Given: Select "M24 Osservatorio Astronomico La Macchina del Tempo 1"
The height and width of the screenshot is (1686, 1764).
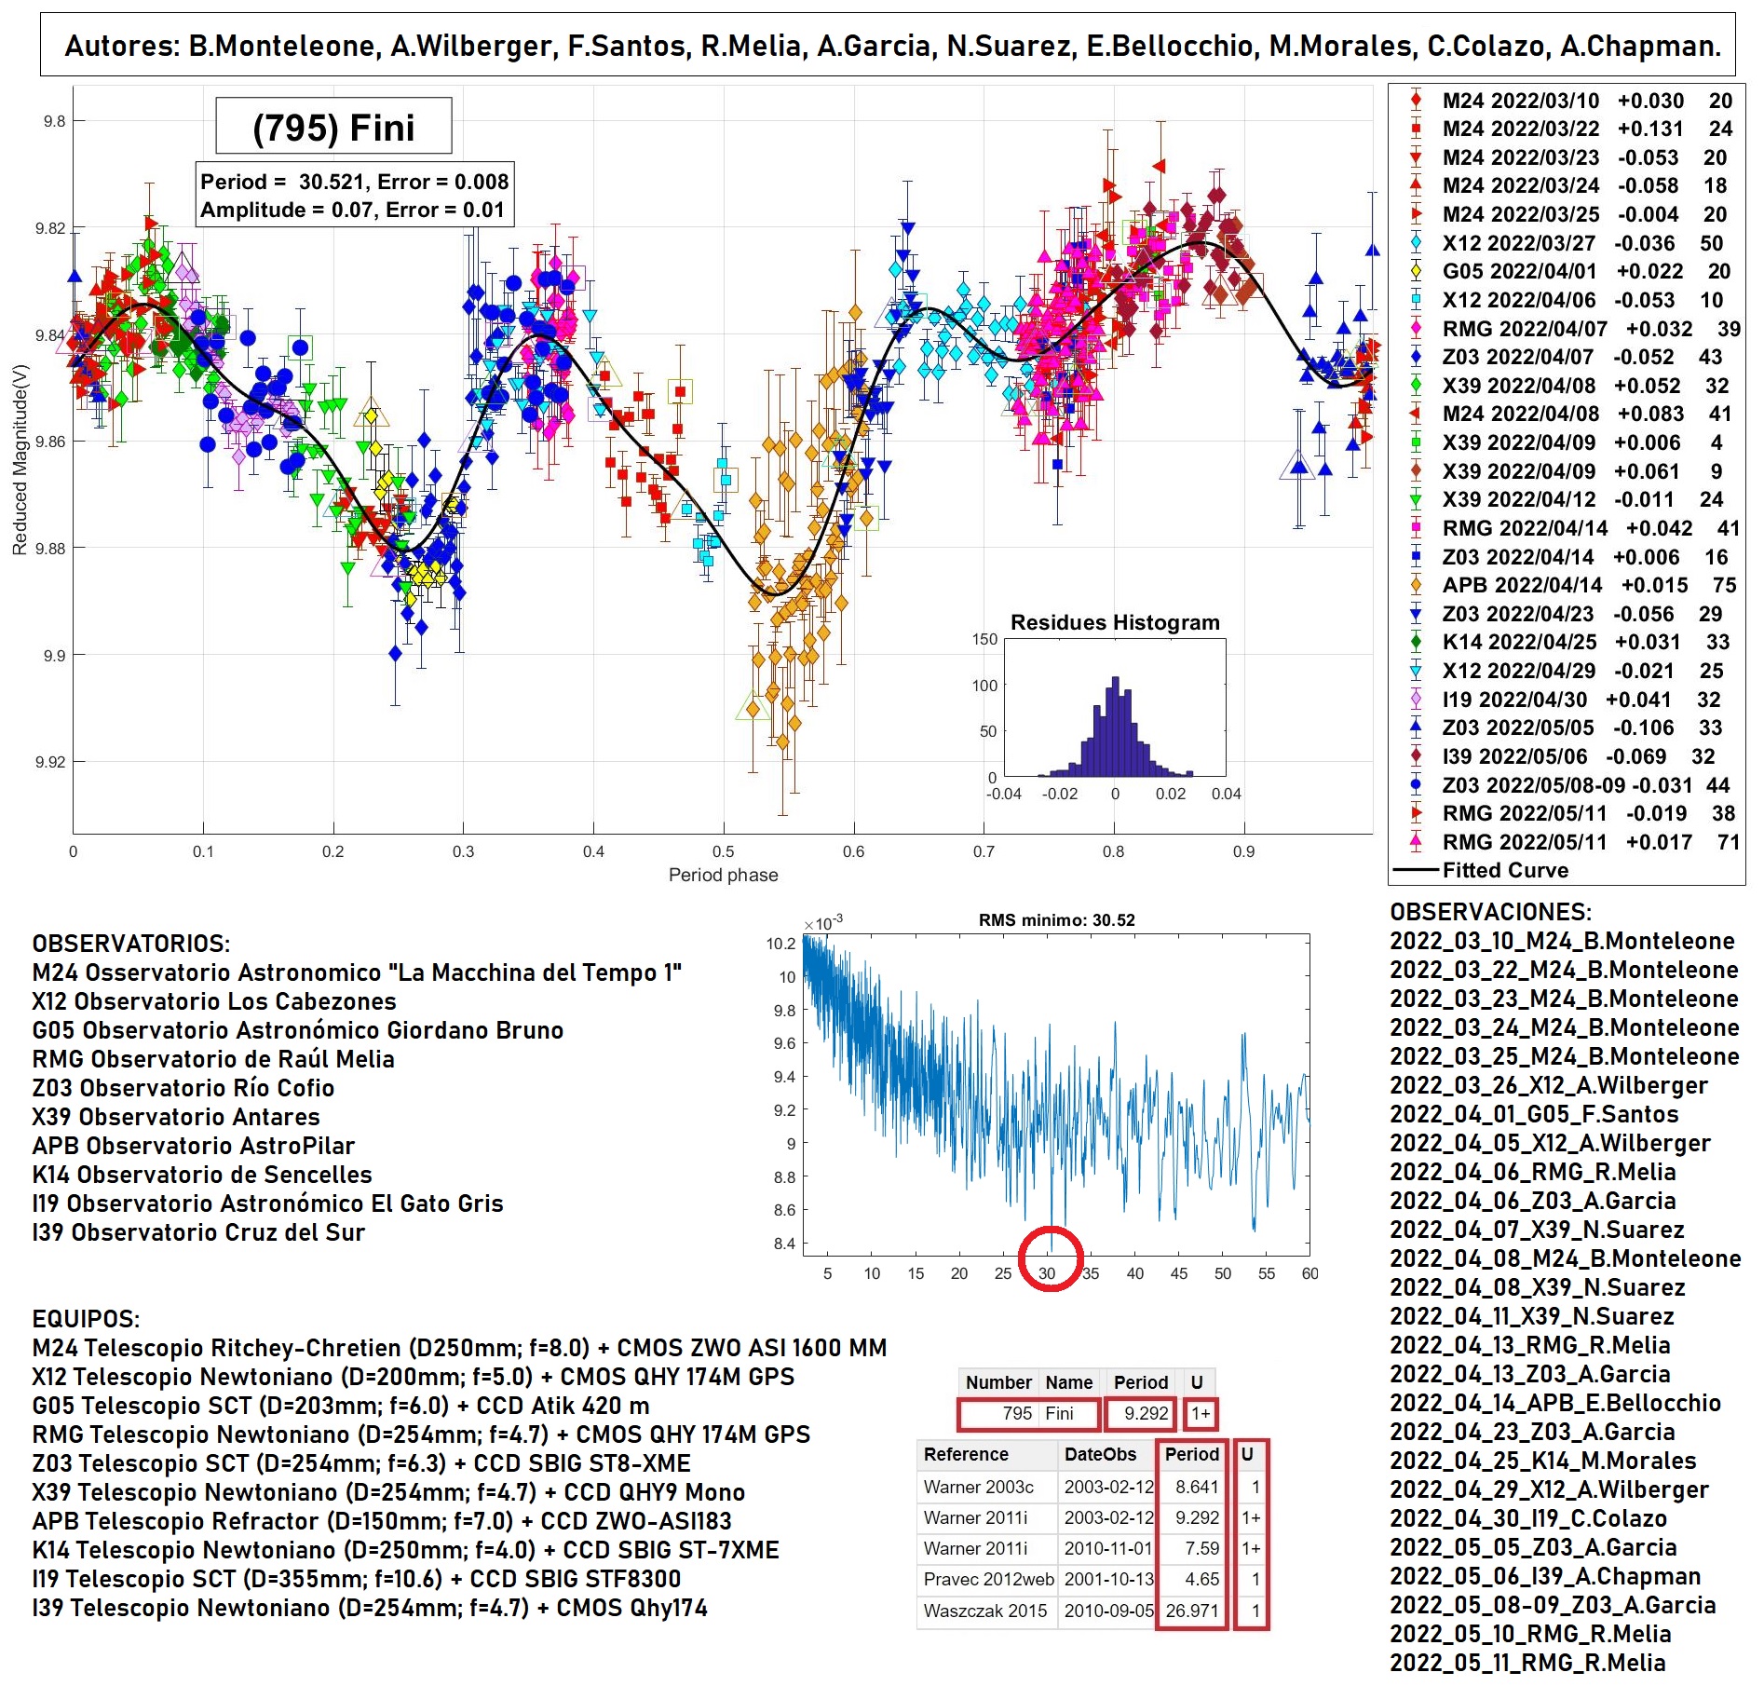Looking at the screenshot, I should (357, 972).
